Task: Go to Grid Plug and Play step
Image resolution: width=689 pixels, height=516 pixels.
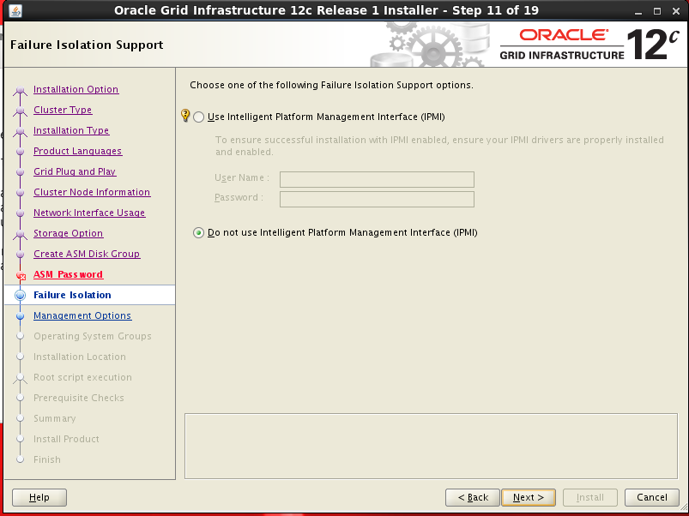Action: click(x=75, y=171)
